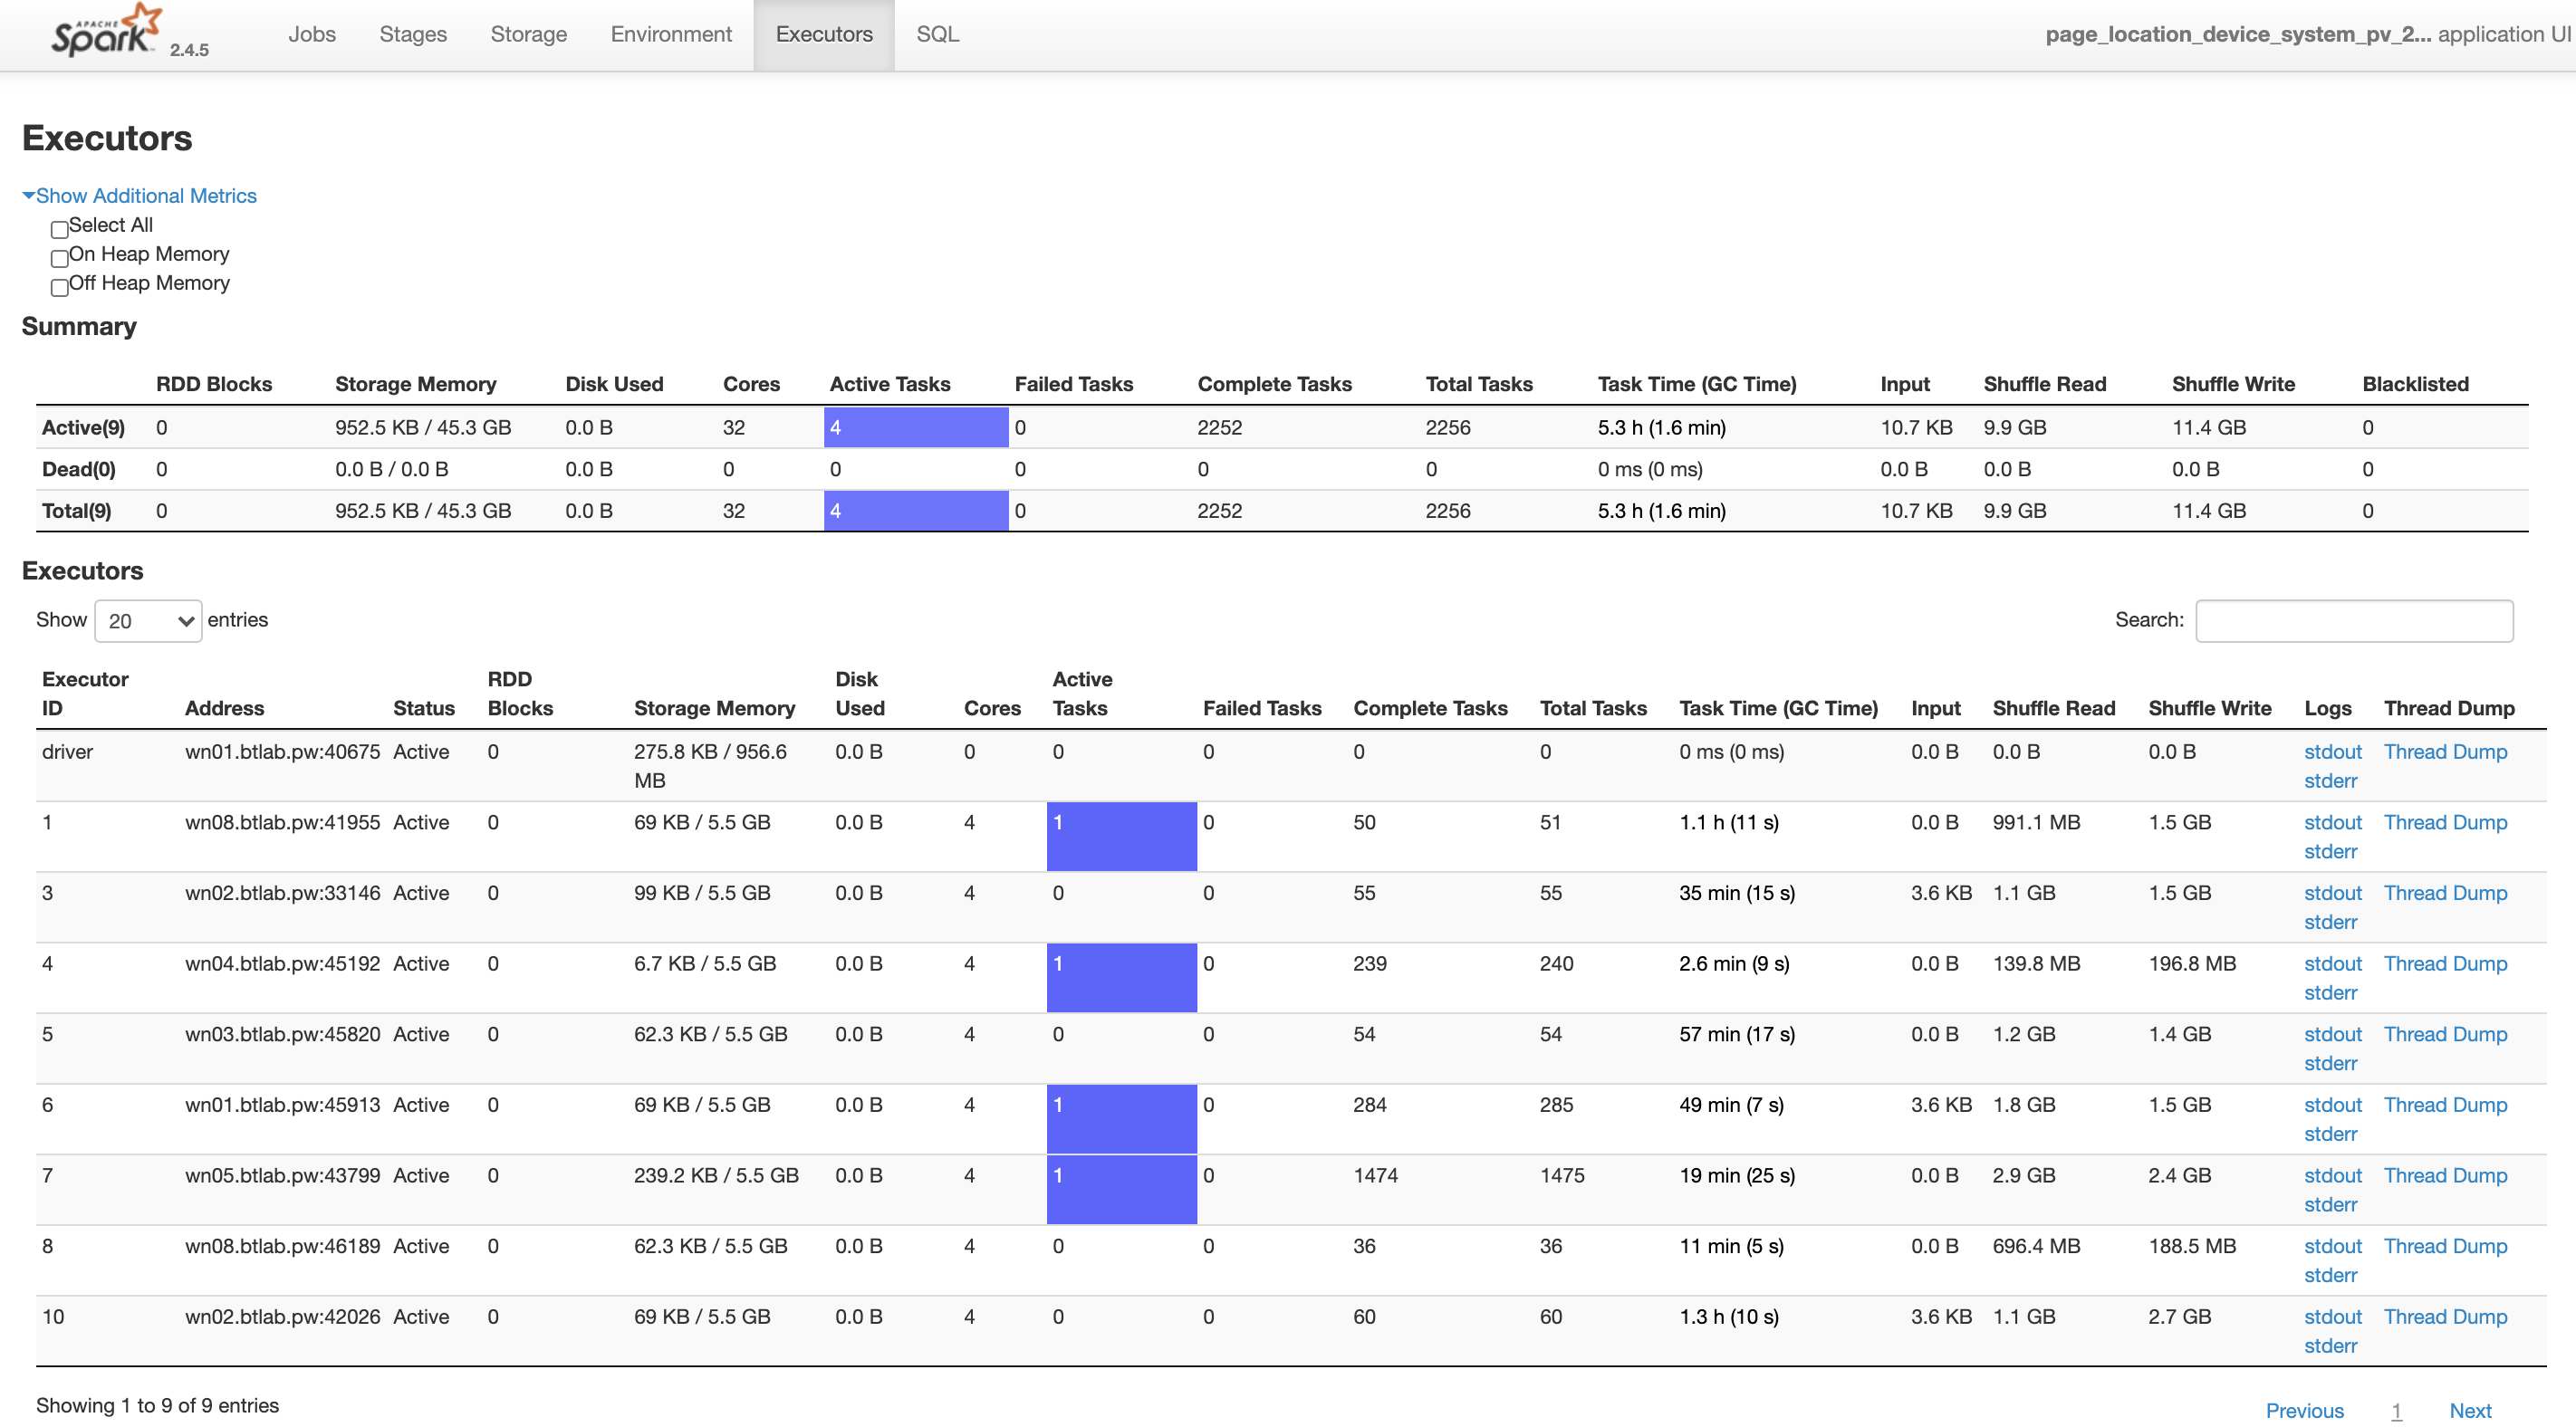Click driver storage memory 275.8 KB / 956.6 MB
Image resolution: width=2576 pixels, height=1427 pixels.
pos(710,767)
